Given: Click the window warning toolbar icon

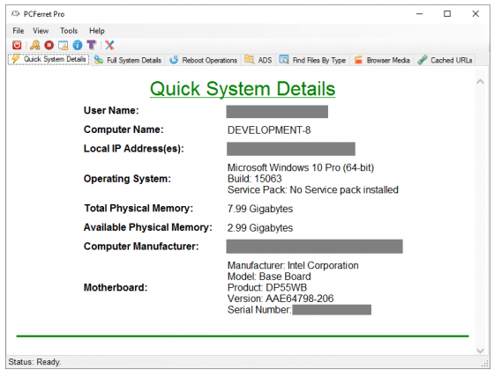Looking at the screenshot, I should (x=64, y=45).
